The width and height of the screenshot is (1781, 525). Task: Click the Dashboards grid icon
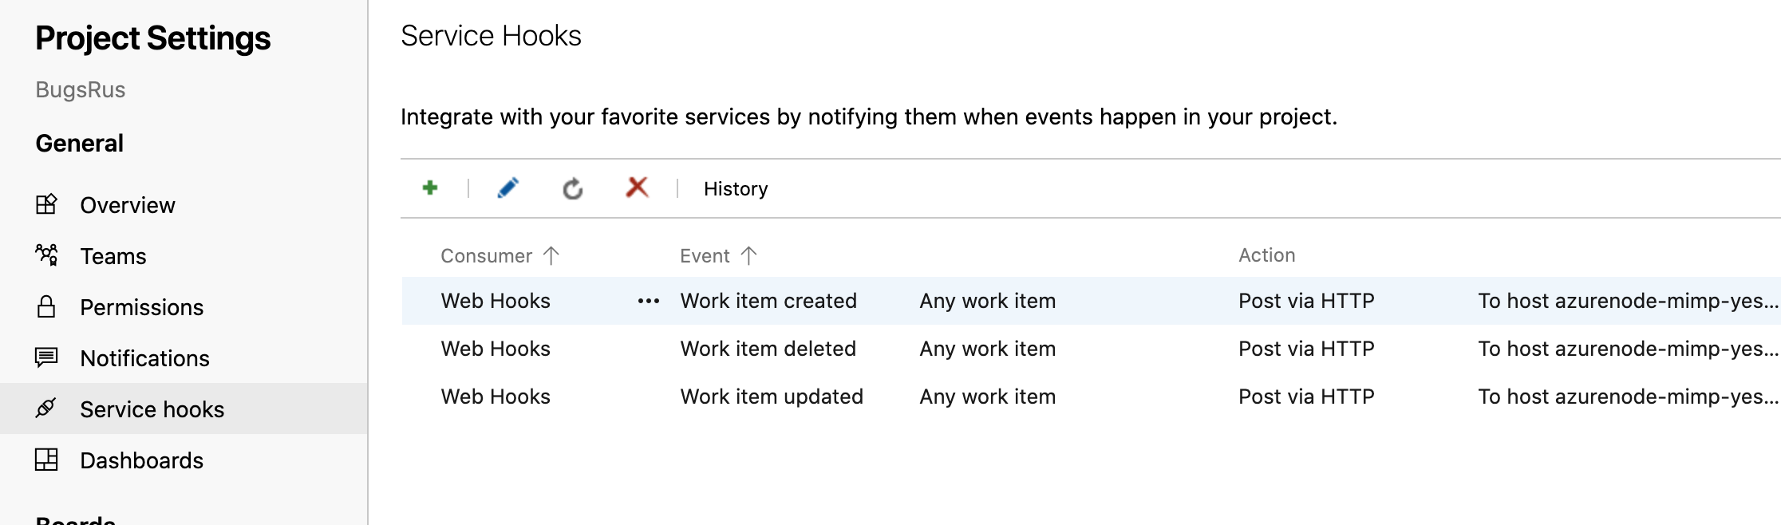46,460
